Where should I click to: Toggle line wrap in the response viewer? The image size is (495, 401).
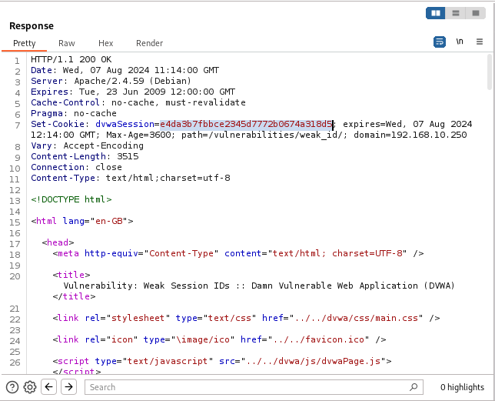(x=440, y=42)
